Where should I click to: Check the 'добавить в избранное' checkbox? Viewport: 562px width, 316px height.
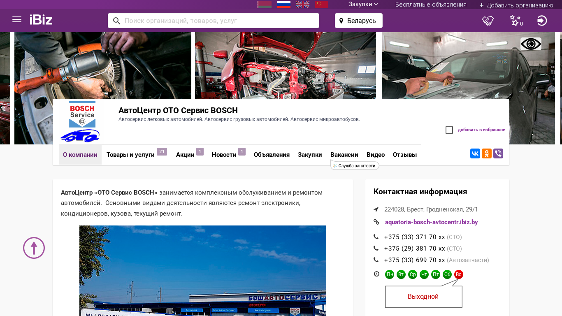coord(449,130)
